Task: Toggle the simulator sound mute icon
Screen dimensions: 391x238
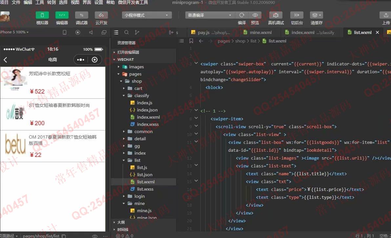Action: [x=91, y=32]
